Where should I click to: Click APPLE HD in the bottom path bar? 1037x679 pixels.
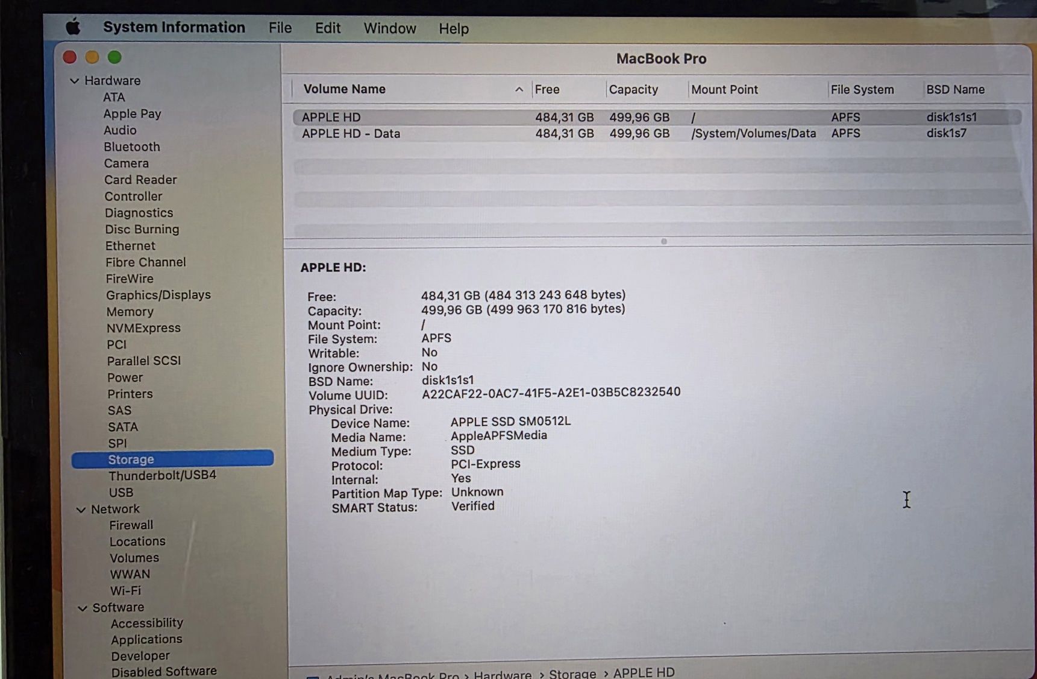(x=644, y=672)
